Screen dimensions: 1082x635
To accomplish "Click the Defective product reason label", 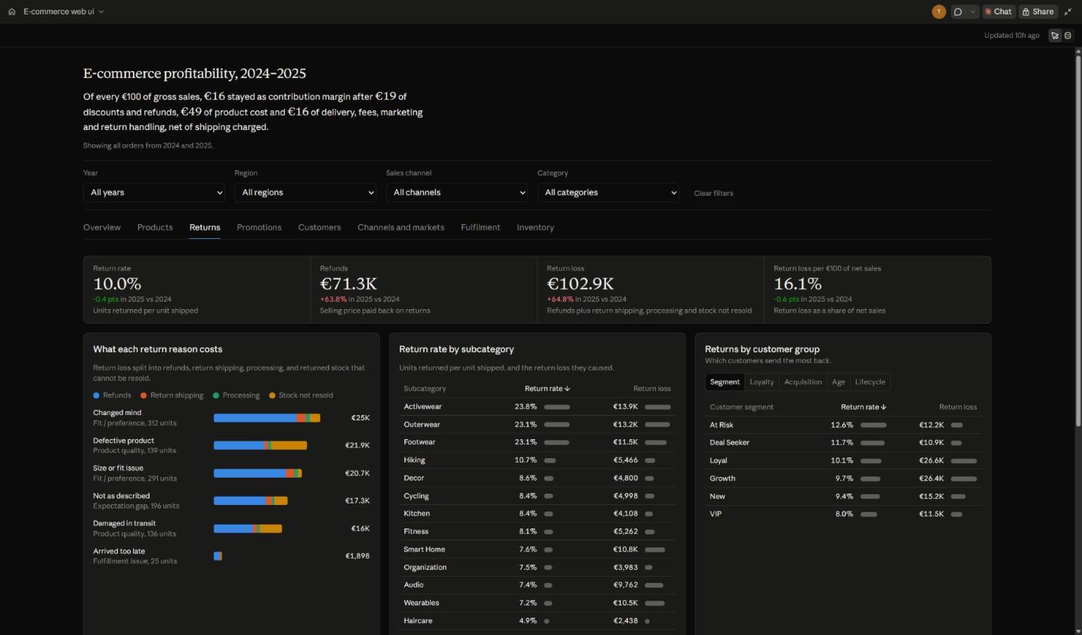I will (x=123, y=441).
